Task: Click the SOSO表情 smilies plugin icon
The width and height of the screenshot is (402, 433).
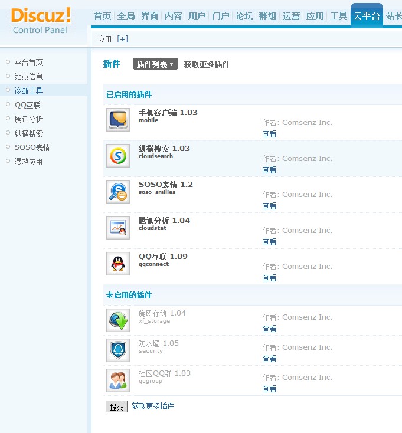Action: pos(118,192)
